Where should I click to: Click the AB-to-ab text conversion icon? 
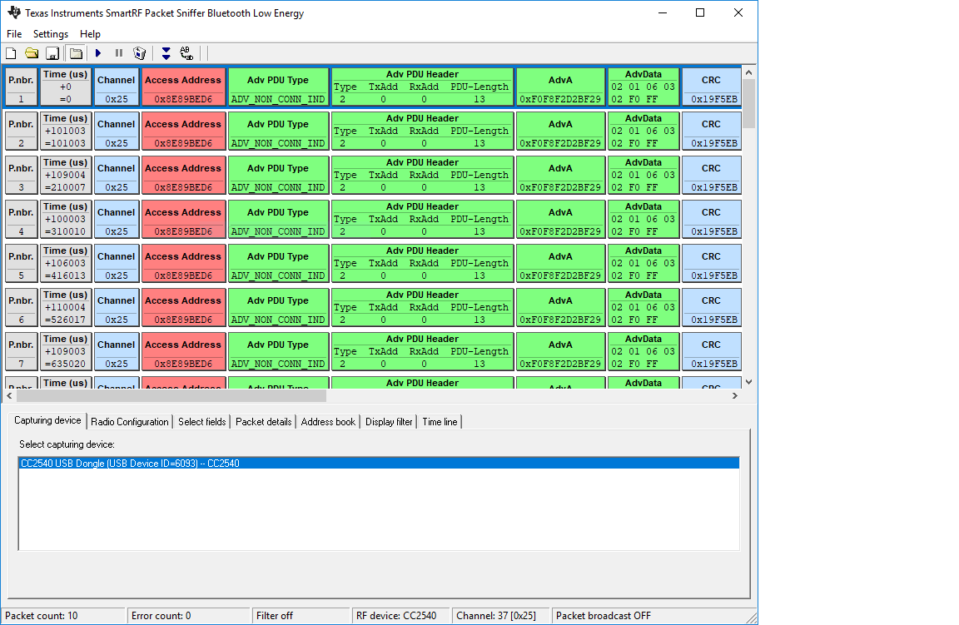click(x=186, y=53)
